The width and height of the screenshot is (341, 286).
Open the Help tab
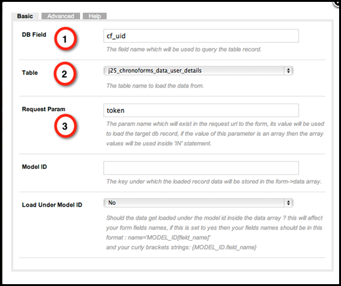point(94,16)
